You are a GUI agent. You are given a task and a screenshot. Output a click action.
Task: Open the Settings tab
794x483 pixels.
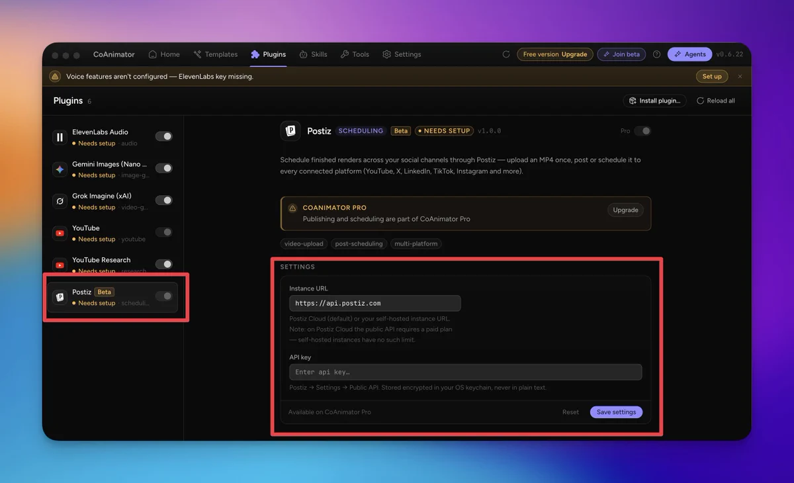402,54
